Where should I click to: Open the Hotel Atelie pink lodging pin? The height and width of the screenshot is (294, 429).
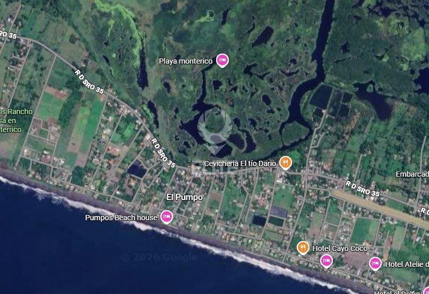coord(375,264)
